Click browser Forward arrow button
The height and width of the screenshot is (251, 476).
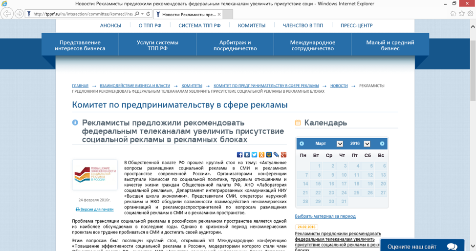coord(19,14)
